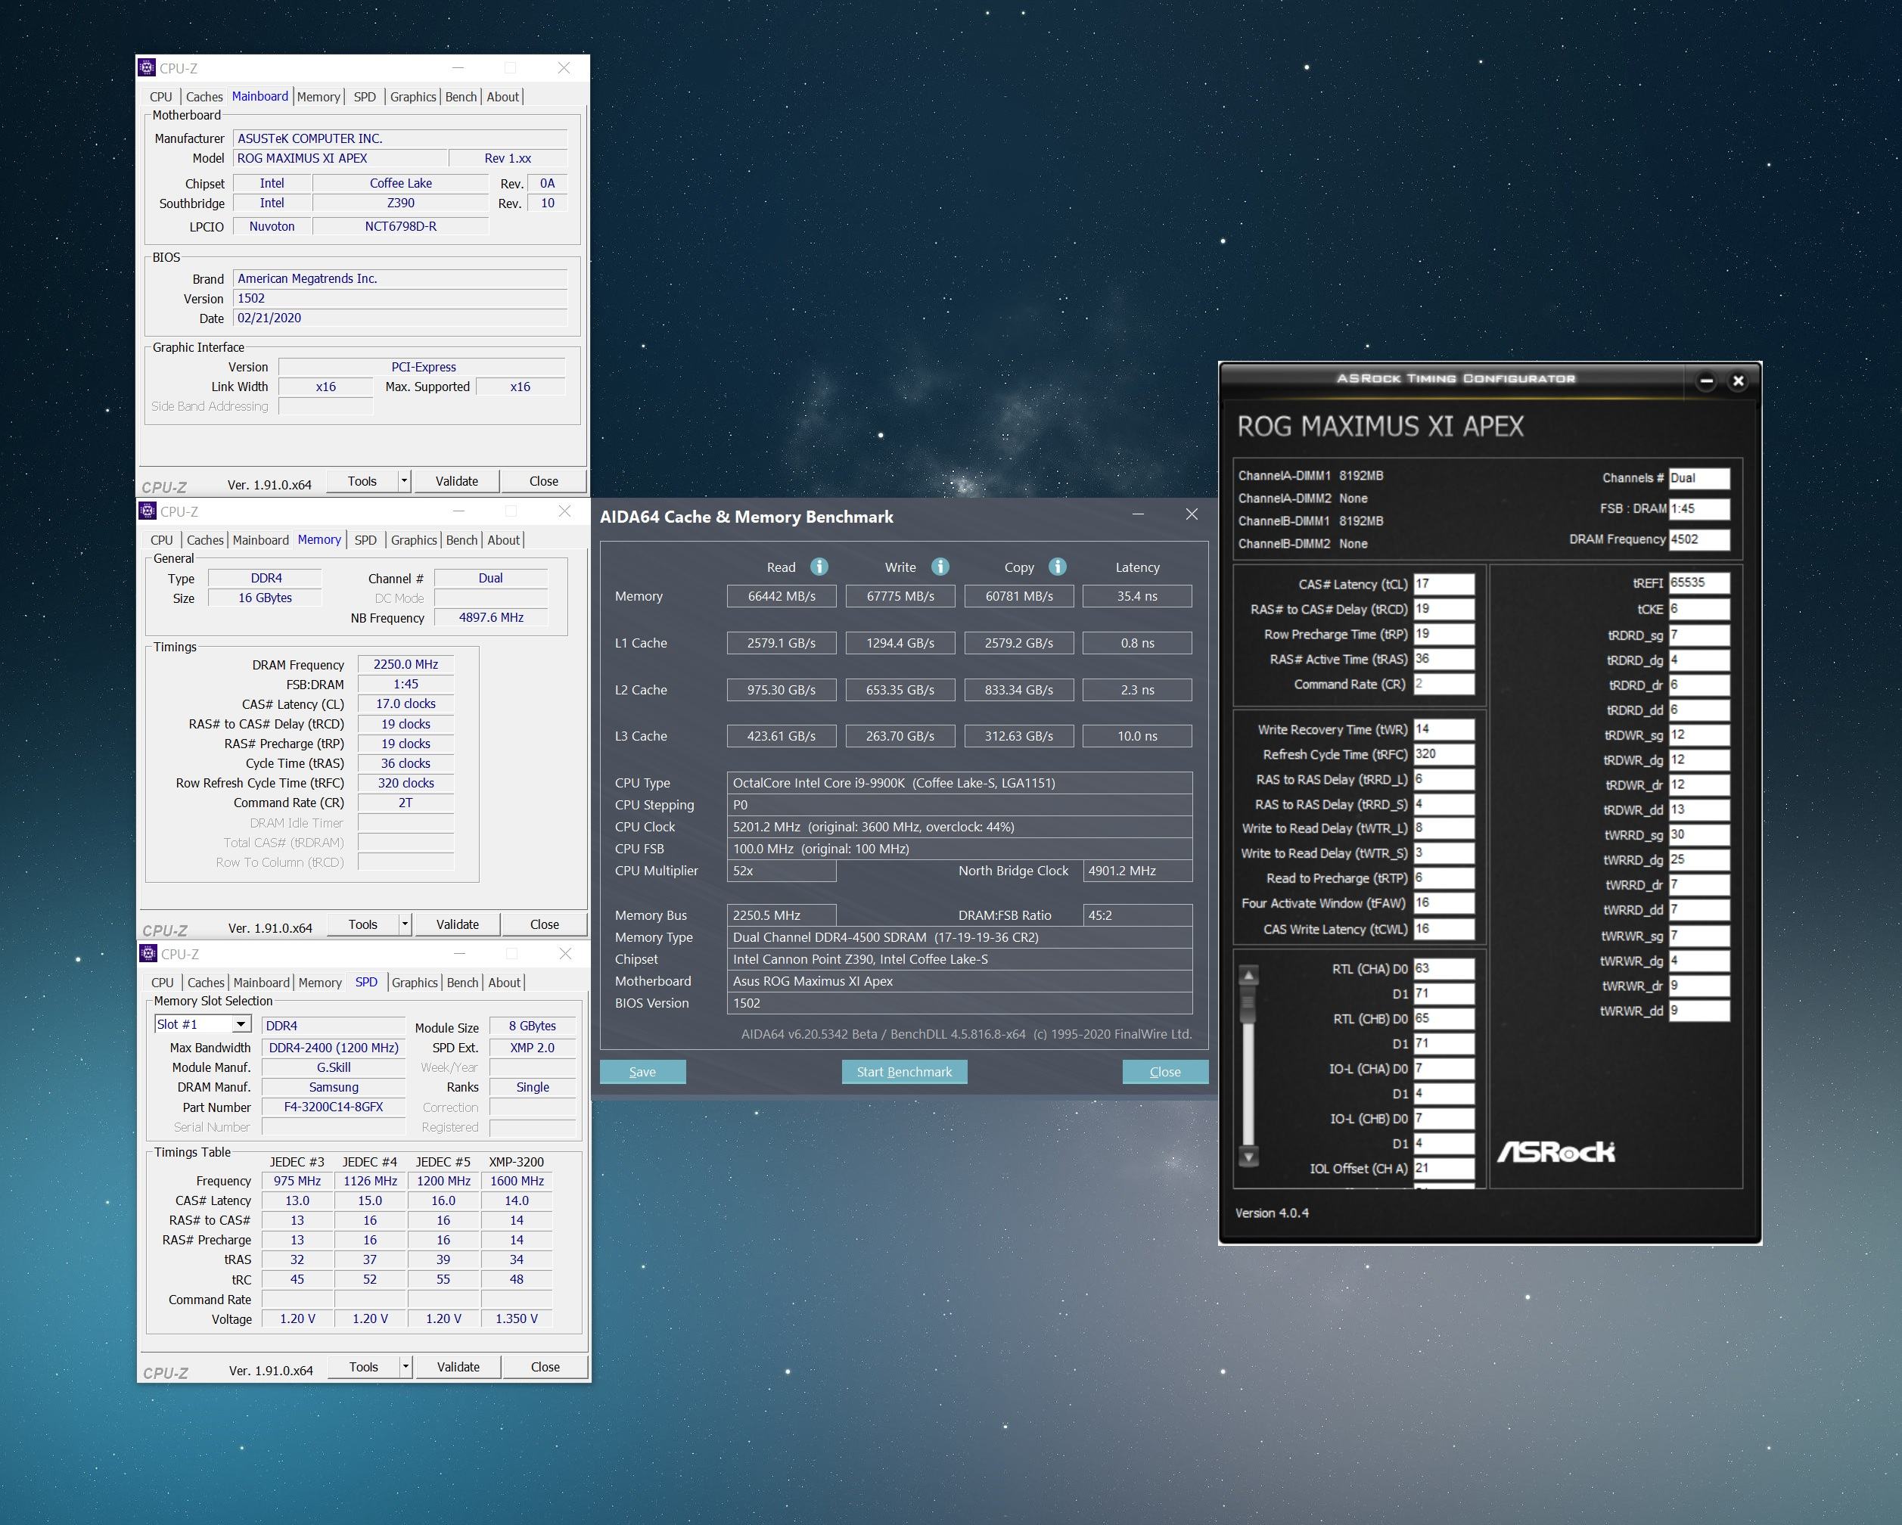
Task: Open Graphics tab in CPU-Z Memory window
Action: pyautogui.click(x=414, y=540)
